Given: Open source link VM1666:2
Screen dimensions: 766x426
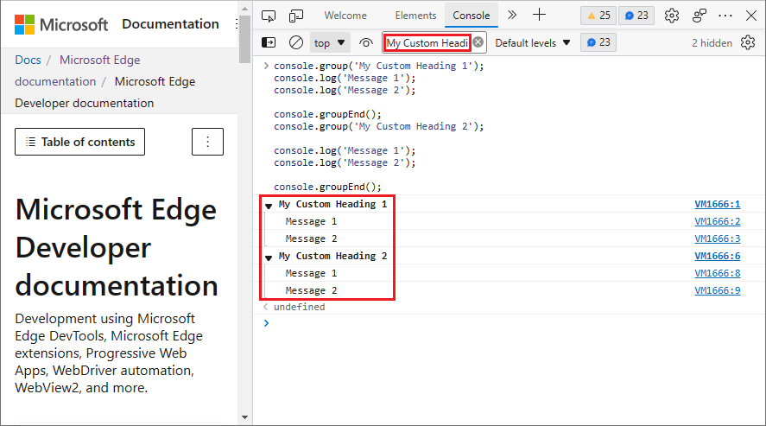Looking at the screenshot, I should pyautogui.click(x=717, y=221).
